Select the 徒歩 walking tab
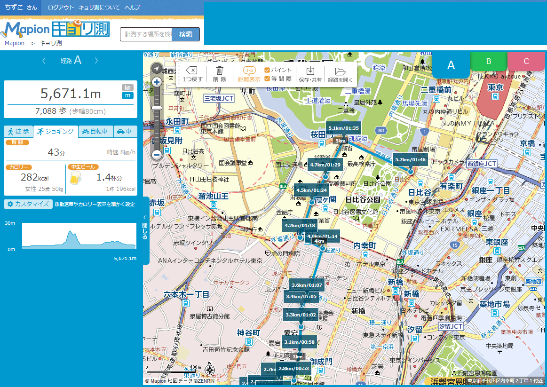This screenshot has height=387, width=547. 18,132
